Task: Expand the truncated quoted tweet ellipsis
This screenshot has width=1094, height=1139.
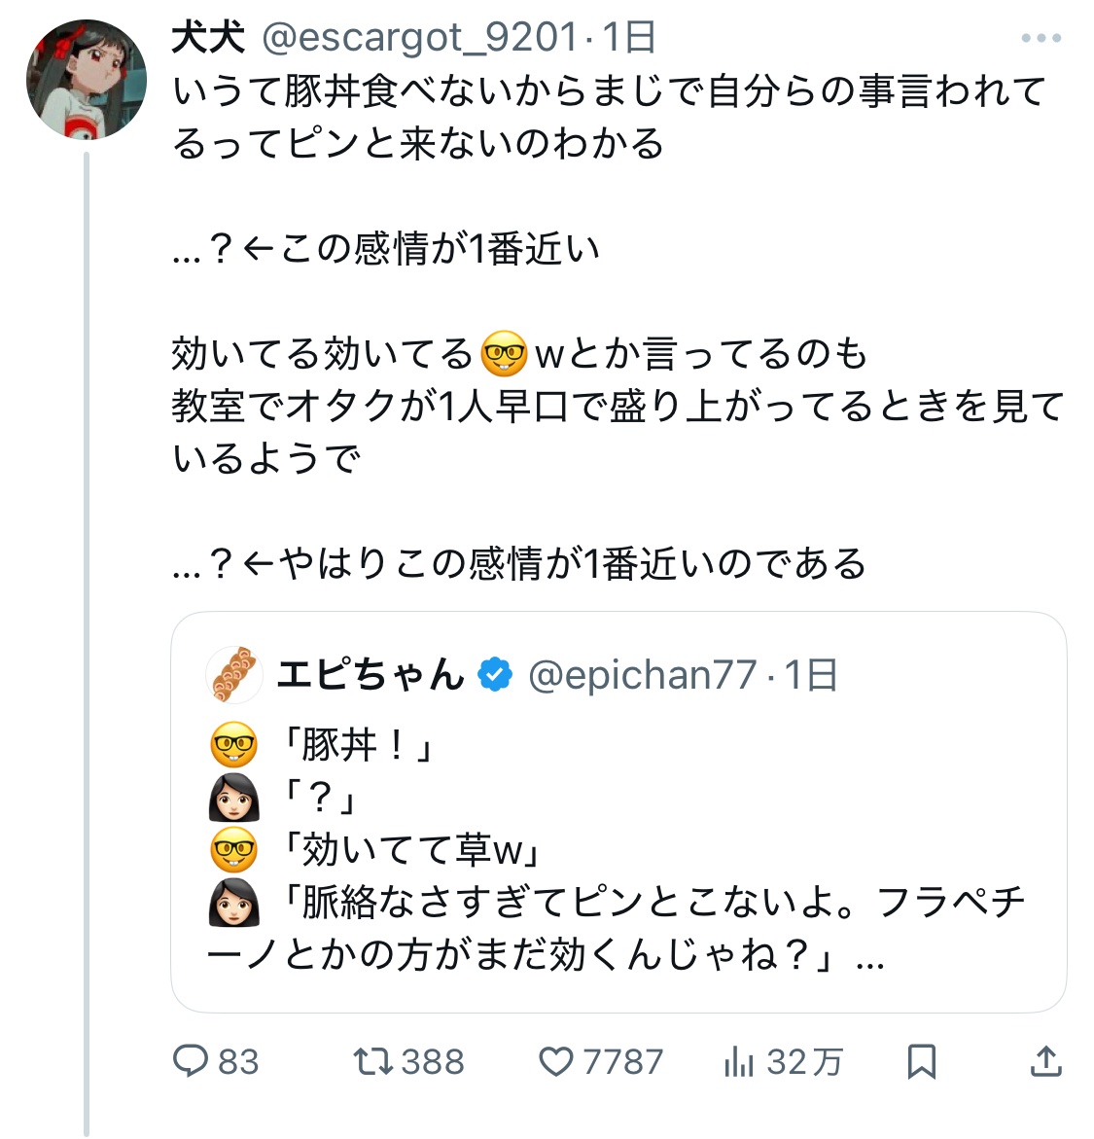Action: (870, 957)
